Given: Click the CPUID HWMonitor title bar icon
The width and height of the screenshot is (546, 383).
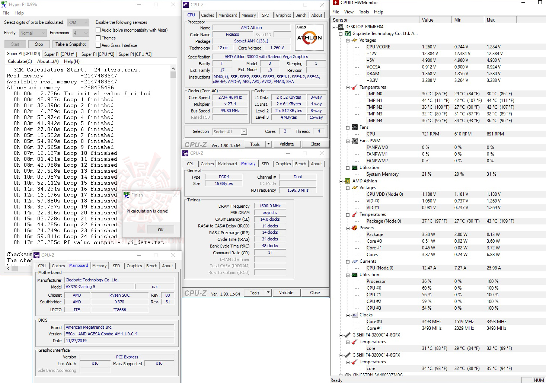Looking at the screenshot, I should coord(336,3).
